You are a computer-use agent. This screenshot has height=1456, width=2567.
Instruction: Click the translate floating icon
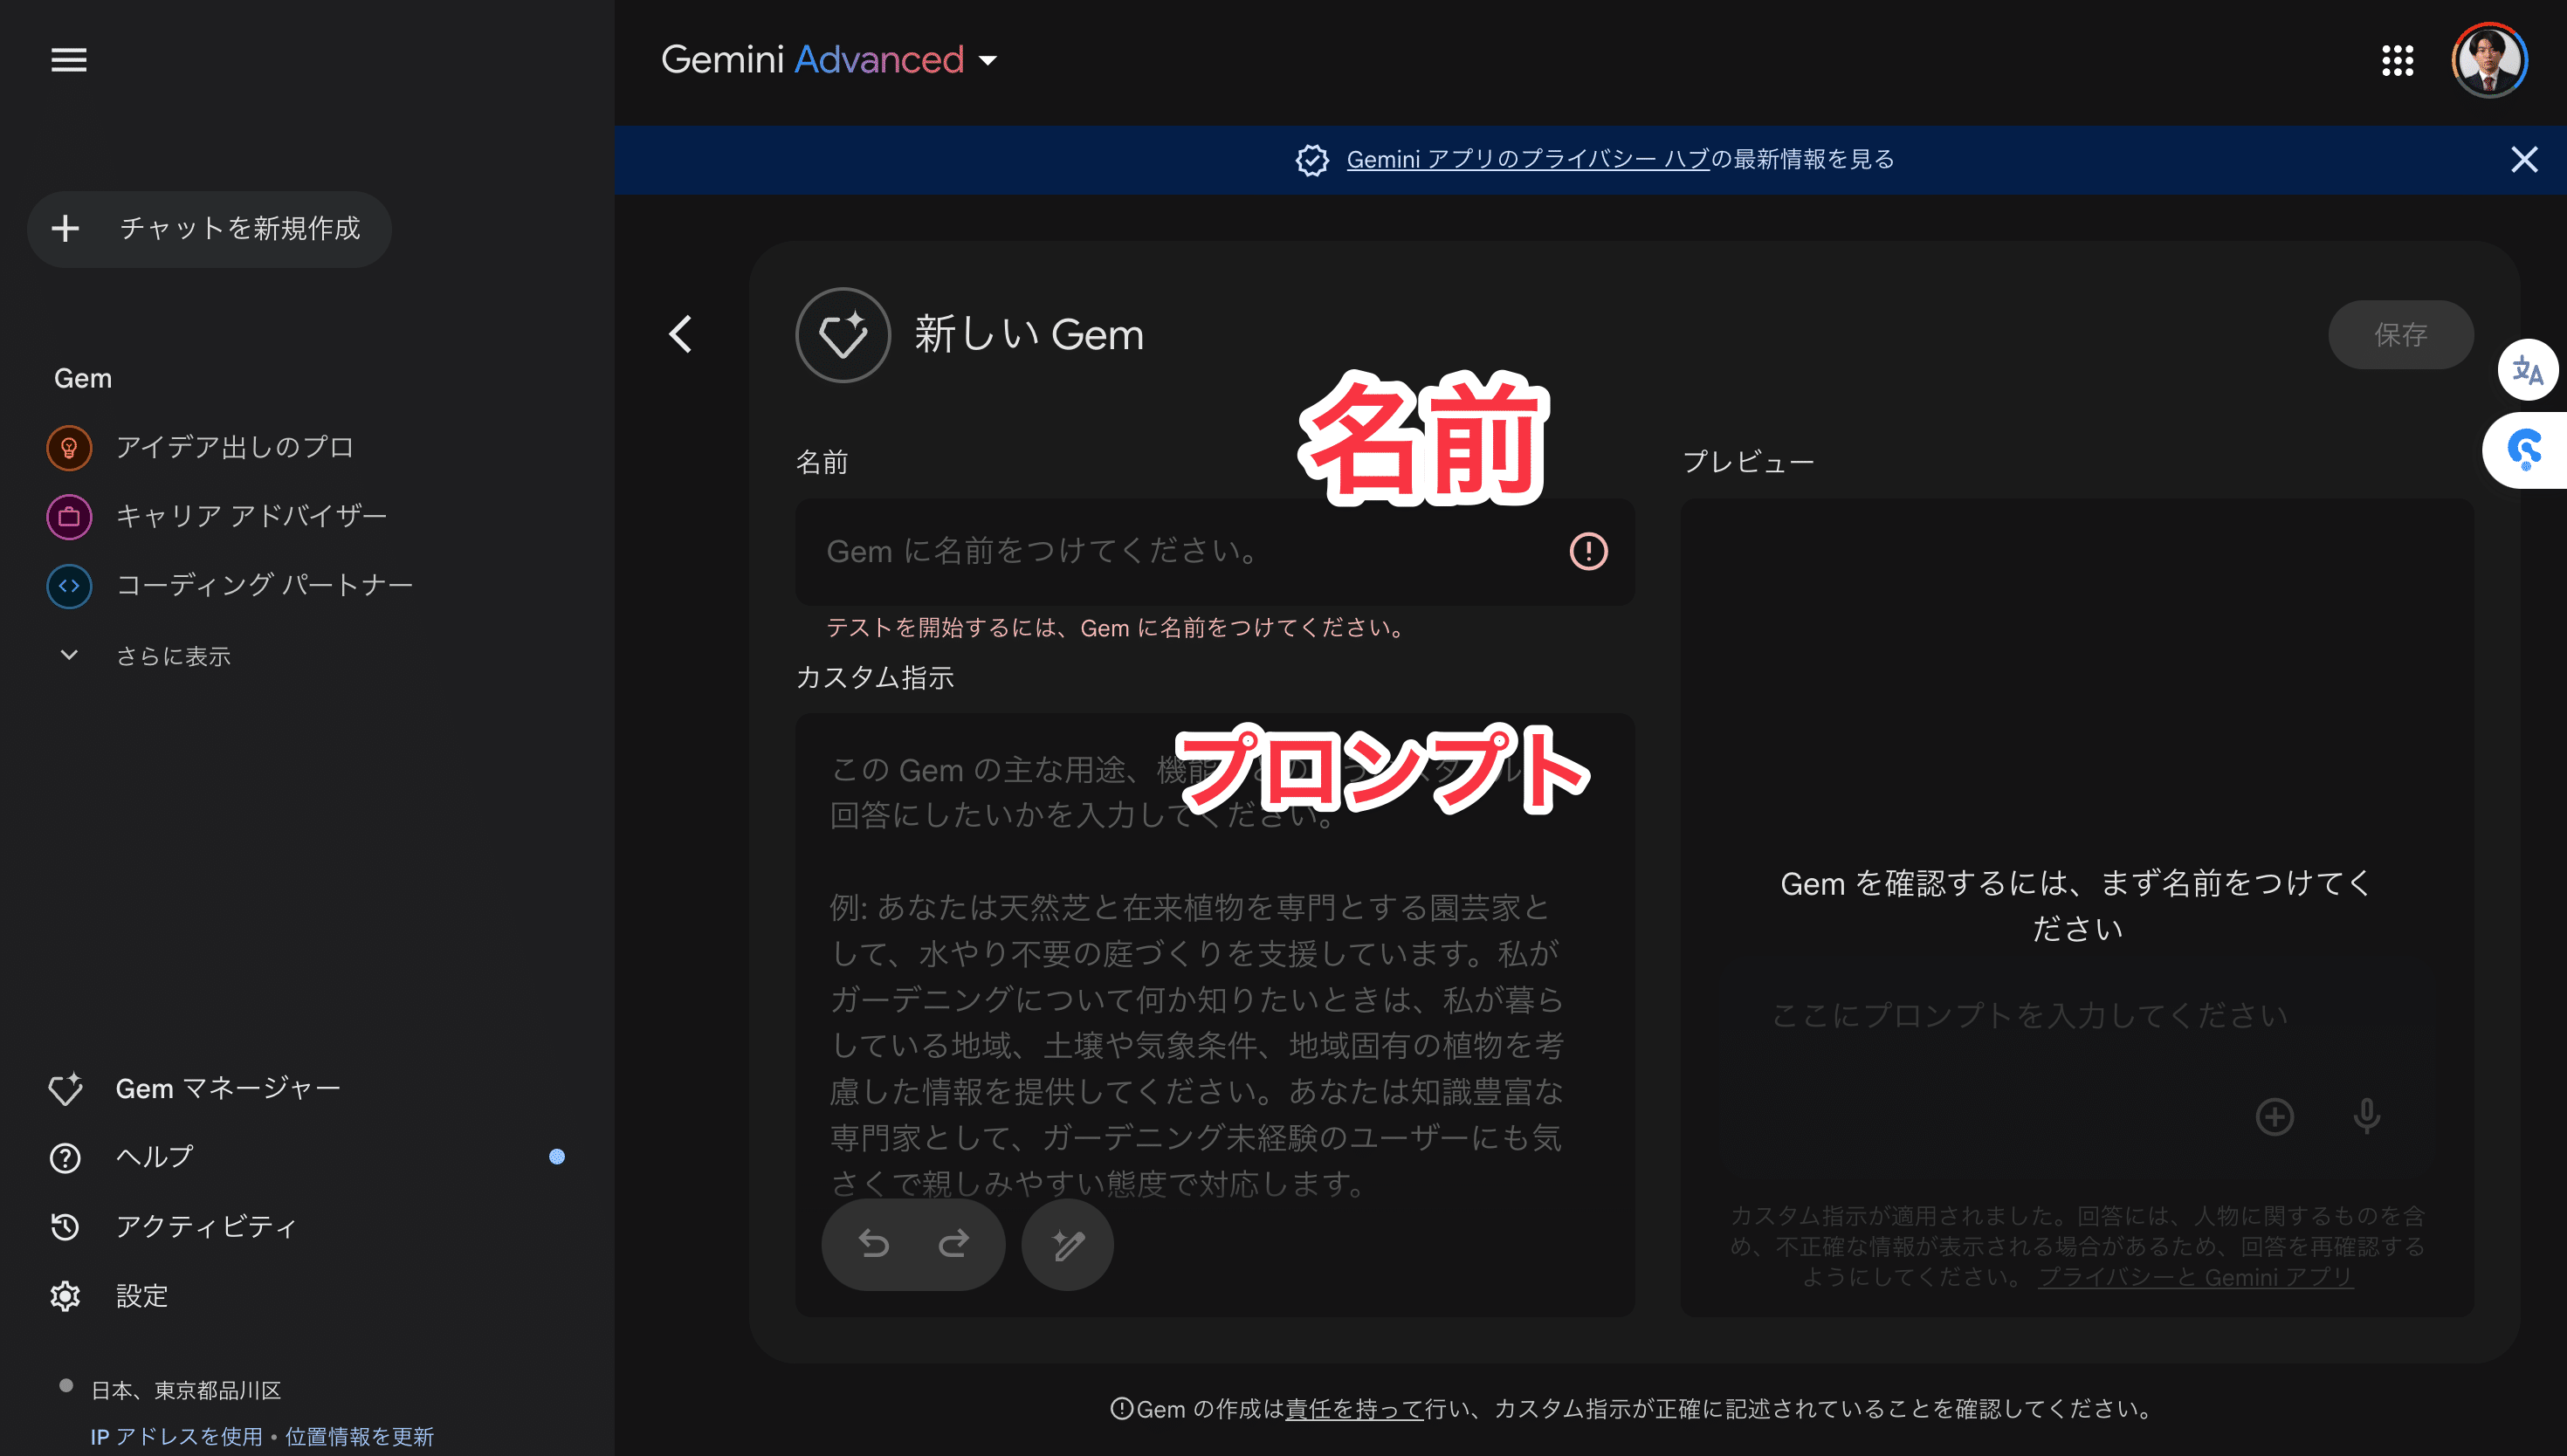pyautogui.click(x=2527, y=370)
